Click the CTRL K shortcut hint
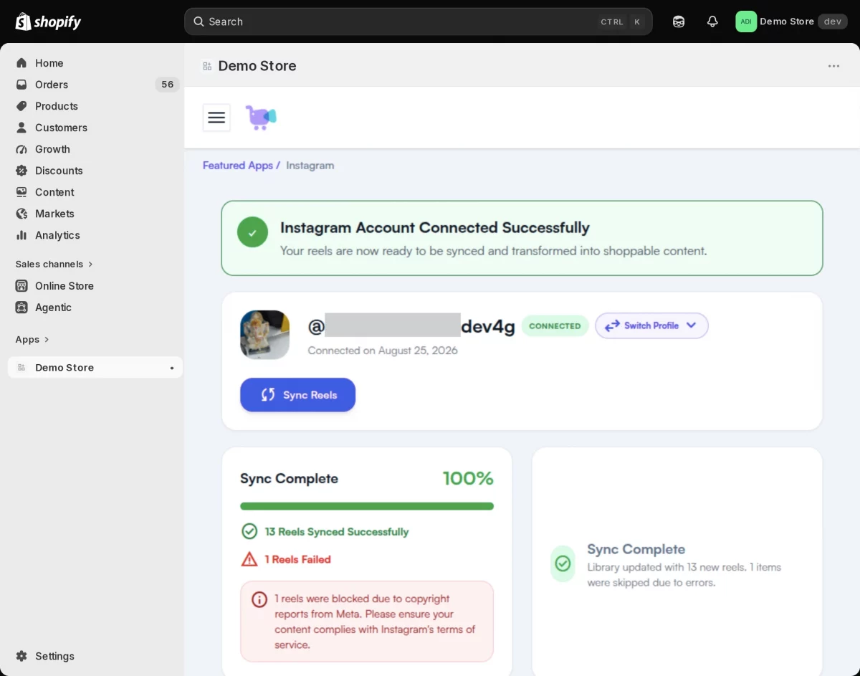 click(621, 22)
